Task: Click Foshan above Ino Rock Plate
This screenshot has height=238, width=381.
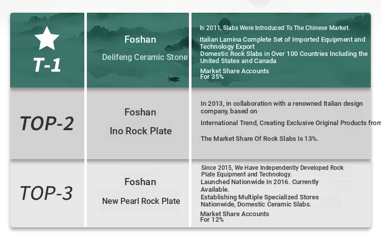Action: click(140, 112)
